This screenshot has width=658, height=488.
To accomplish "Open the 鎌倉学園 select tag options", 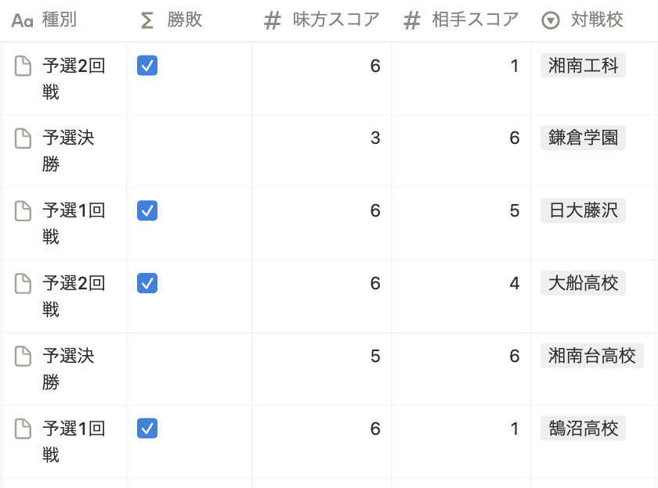I will [583, 138].
